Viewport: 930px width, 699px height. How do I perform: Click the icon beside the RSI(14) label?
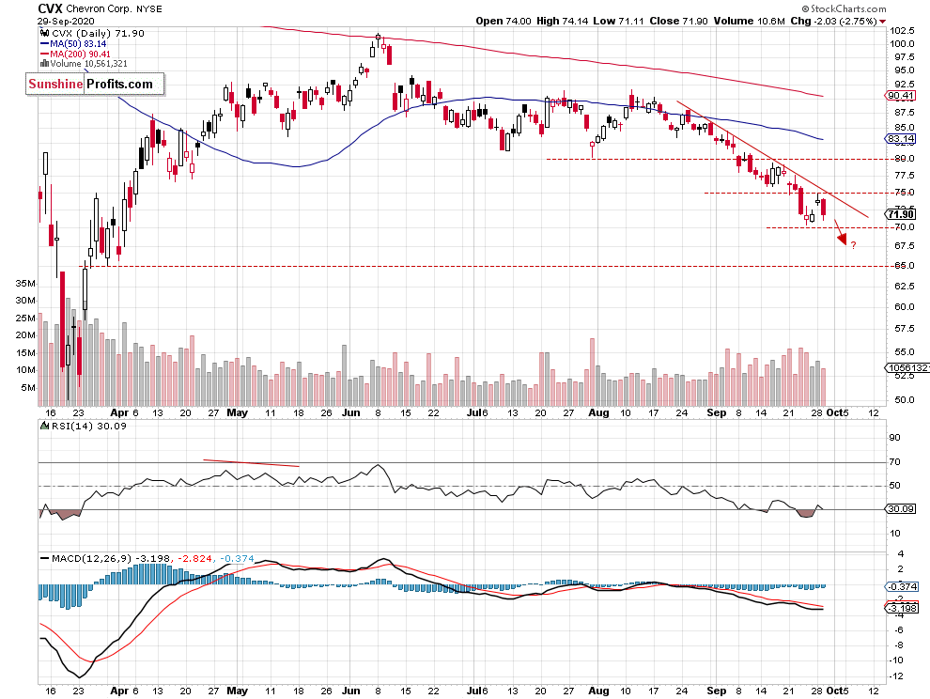(45, 426)
